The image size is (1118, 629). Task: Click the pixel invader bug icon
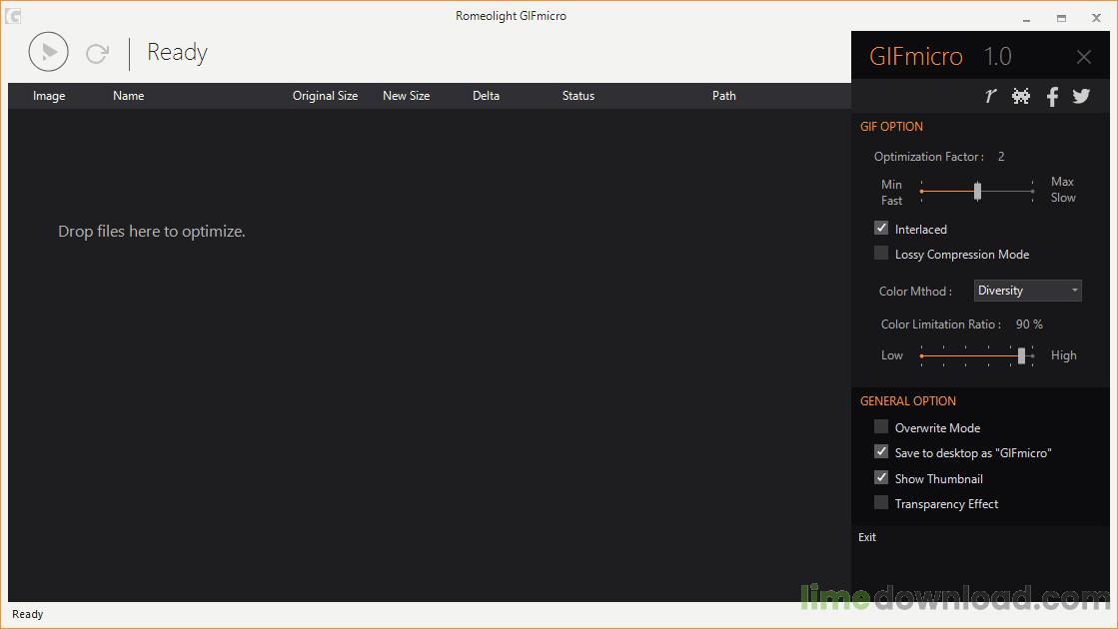tap(1021, 96)
